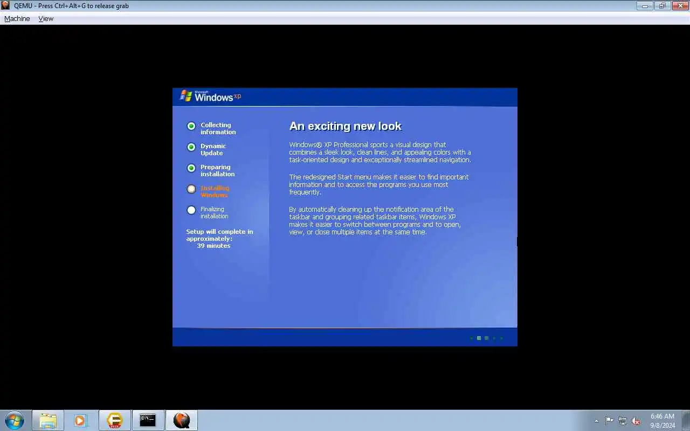This screenshot has height=431, width=690.
Task: Click the Collecting information step indicator
Action: click(x=191, y=126)
